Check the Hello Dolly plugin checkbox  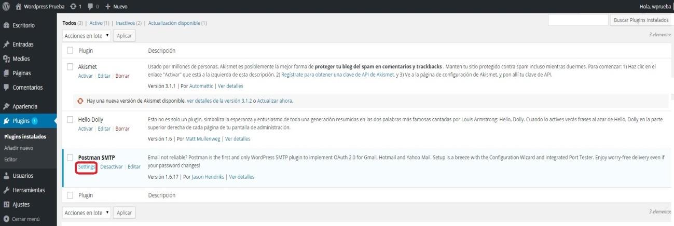coord(70,120)
